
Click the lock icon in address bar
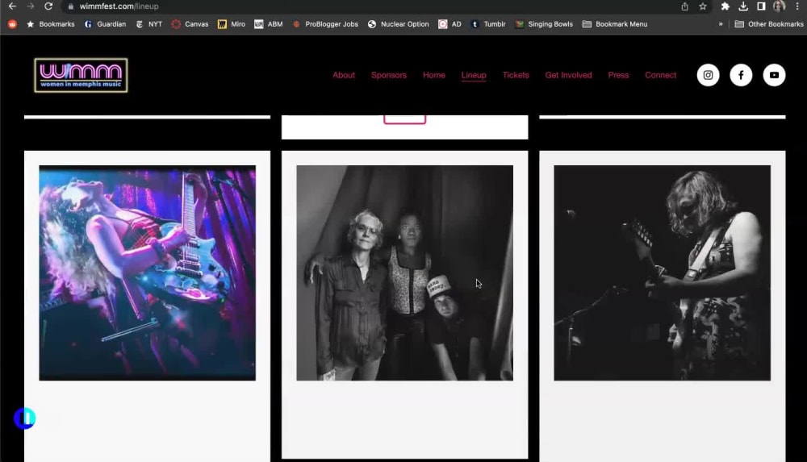pyautogui.click(x=71, y=6)
